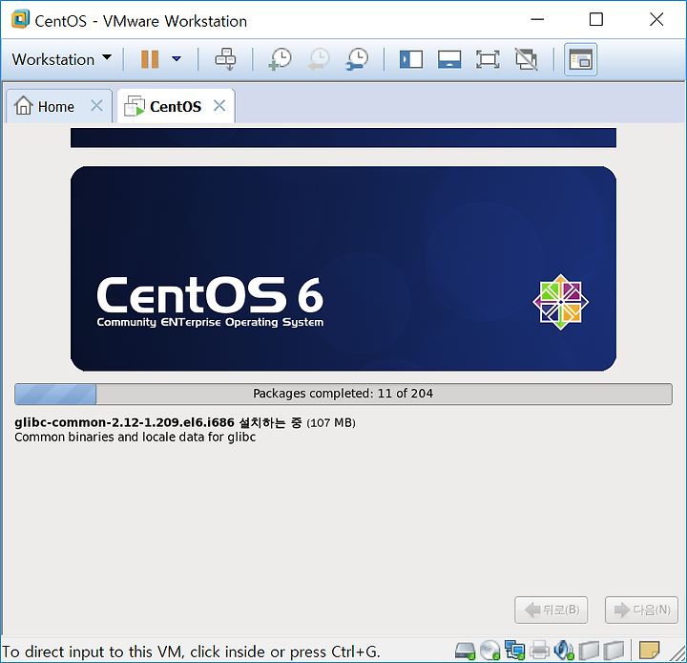Toggle the thumbnail bar view
The width and height of the screenshot is (687, 663).
click(449, 59)
